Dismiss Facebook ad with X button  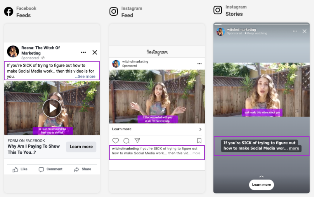[x=95, y=53]
